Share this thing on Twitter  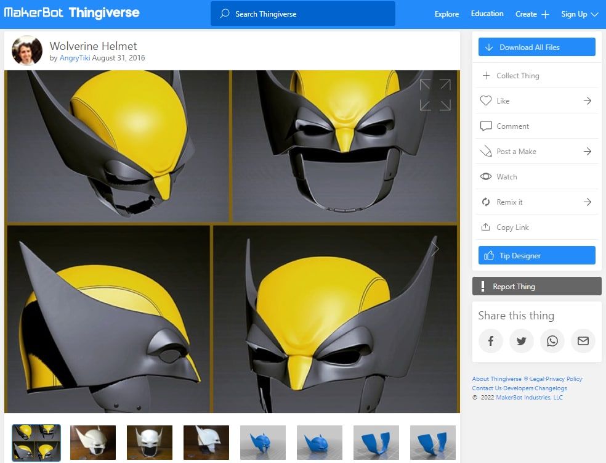[x=522, y=341]
